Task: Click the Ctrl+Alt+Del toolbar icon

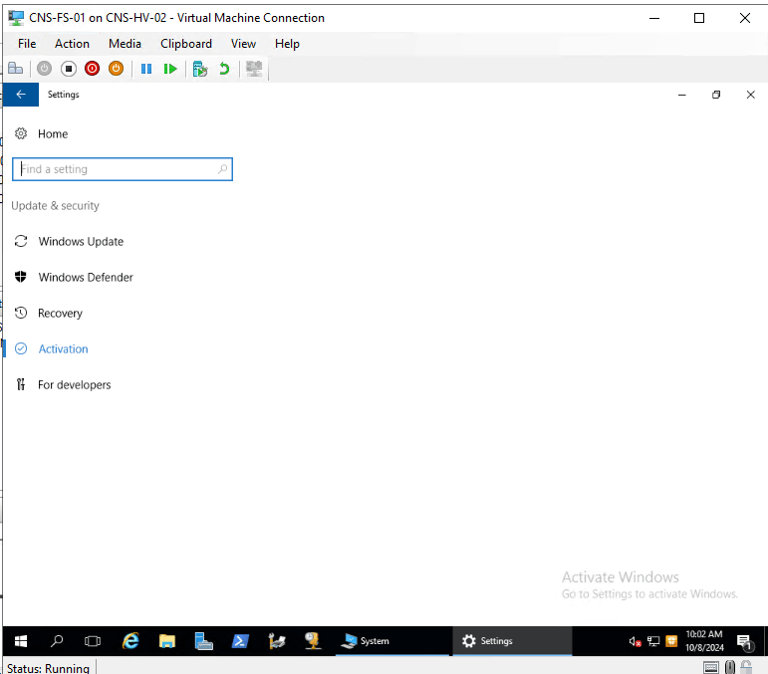Action: [x=16, y=69]
